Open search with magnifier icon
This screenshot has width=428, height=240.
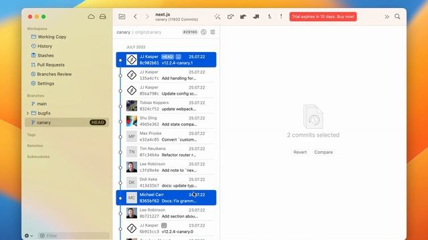[x=397, y=17]
